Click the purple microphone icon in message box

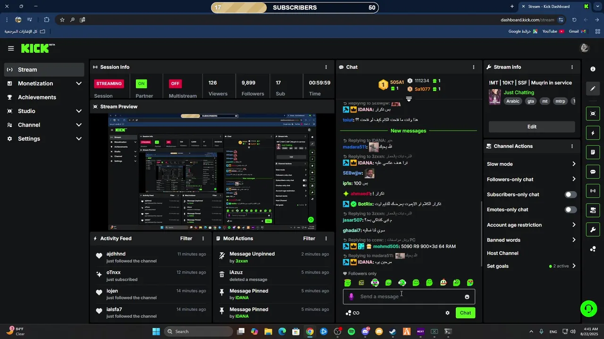point(351,297)
